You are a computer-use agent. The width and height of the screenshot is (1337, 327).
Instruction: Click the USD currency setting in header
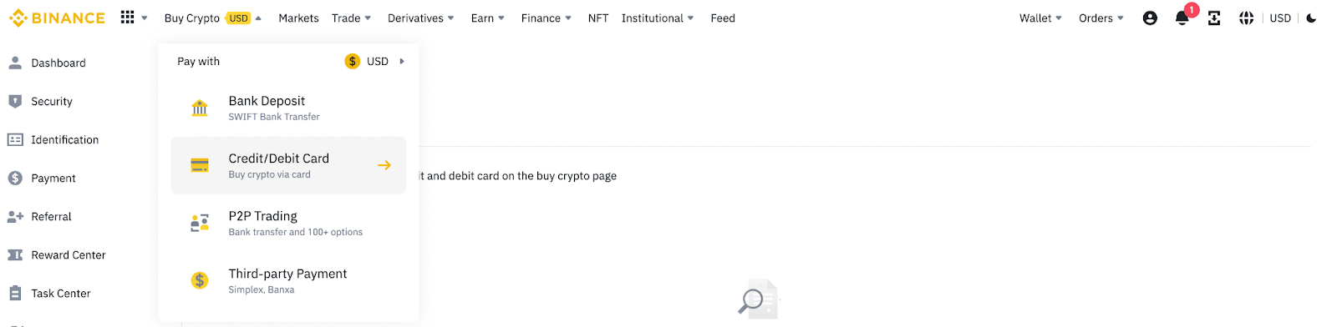(1280, 18)
